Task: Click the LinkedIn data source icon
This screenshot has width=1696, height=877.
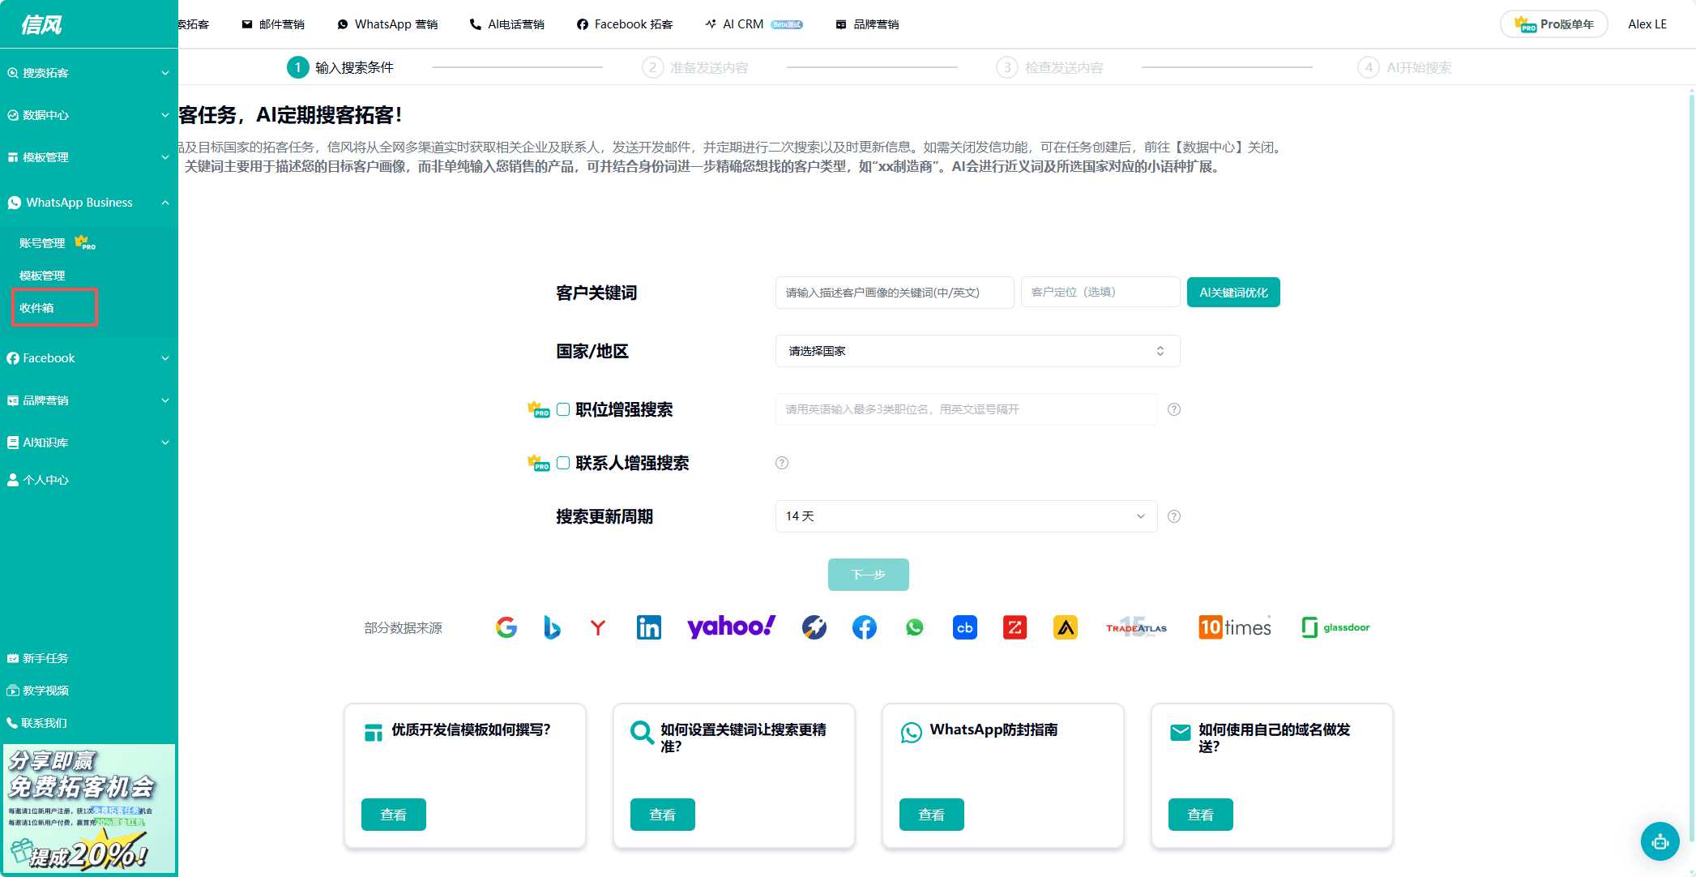Action: (648, 627)
